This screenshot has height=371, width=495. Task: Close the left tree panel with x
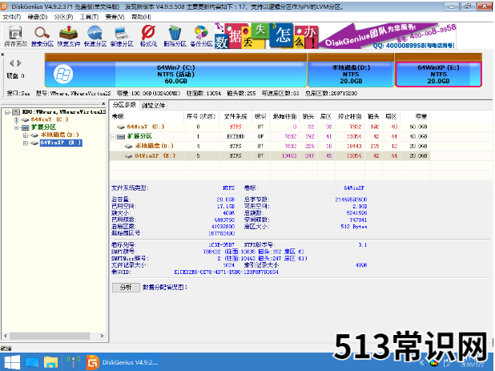click(x=103, y=103)
